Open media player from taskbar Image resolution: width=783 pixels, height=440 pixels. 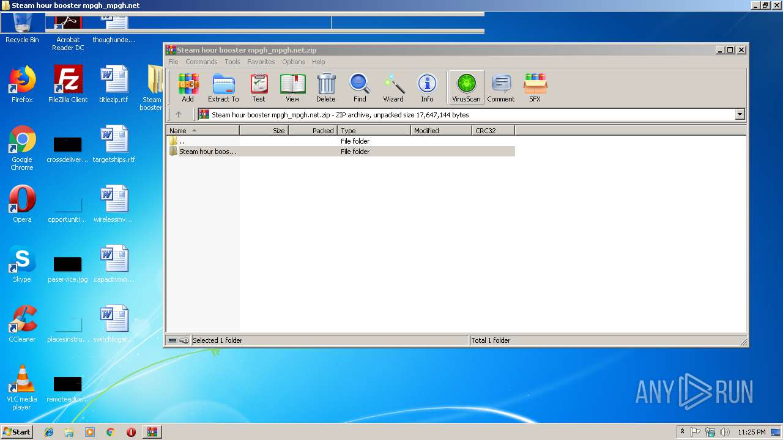[90, 432]
